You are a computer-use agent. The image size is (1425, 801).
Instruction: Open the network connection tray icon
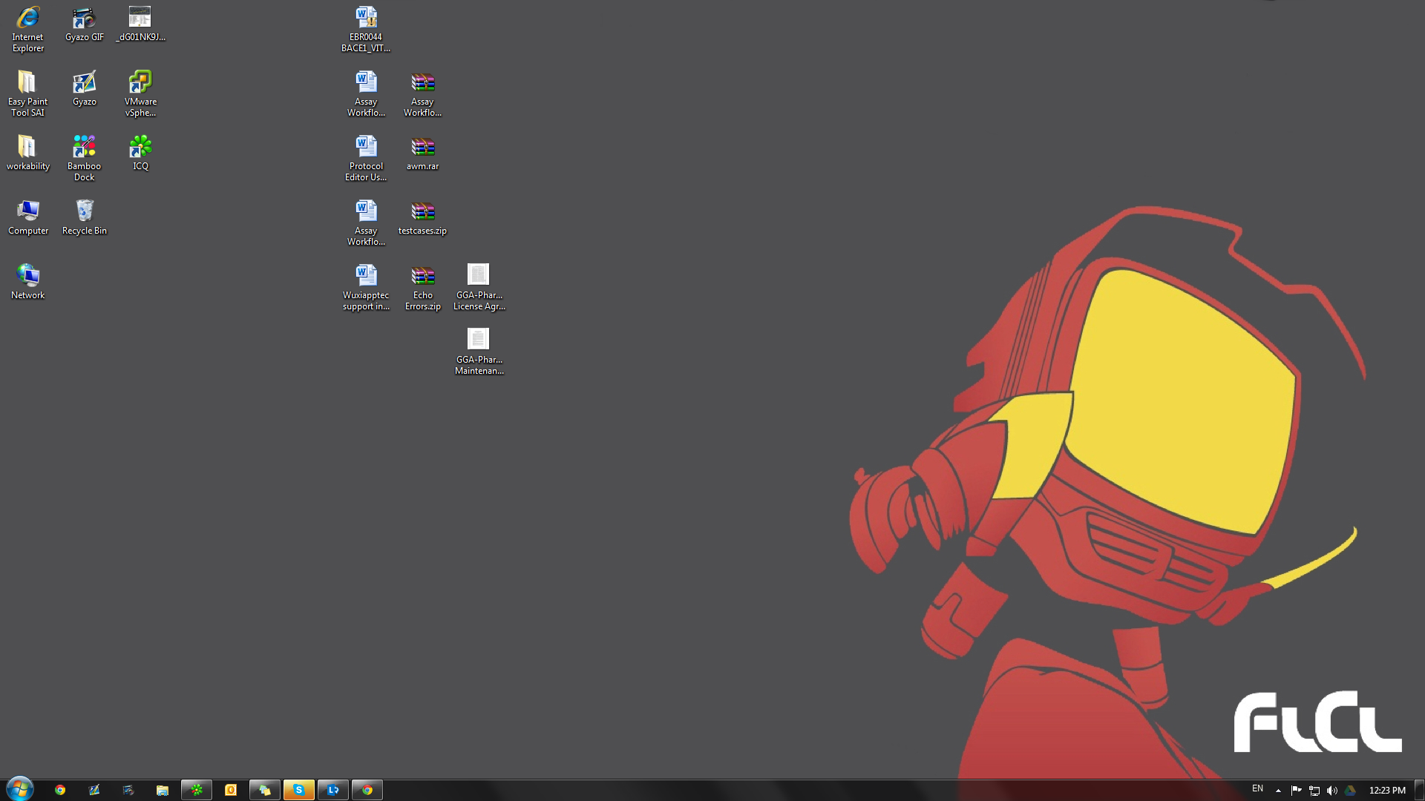pyautogui.click(x=1314, y=791)
